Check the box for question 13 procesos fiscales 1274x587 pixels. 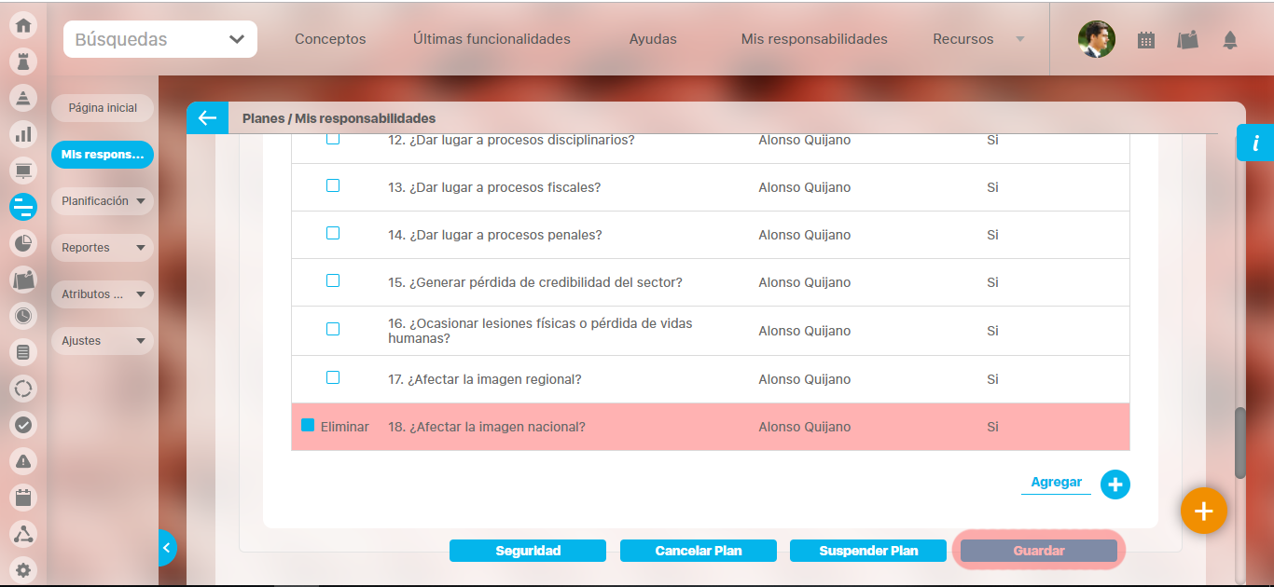pyautogui.click(x=333, y=185)
